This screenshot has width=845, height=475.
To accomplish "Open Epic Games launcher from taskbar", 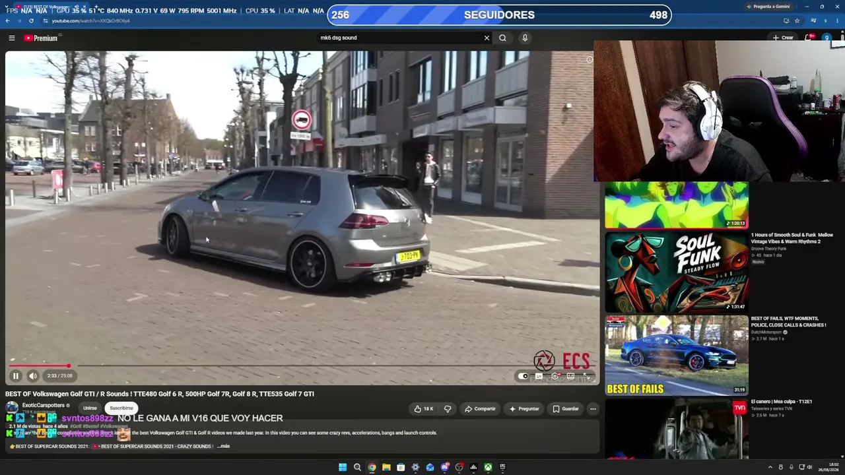I will pos(502,467).
